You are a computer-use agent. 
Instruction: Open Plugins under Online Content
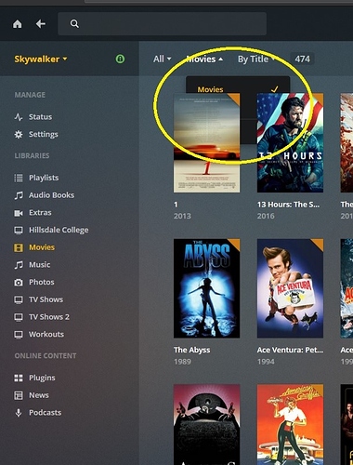pos(42,378)
